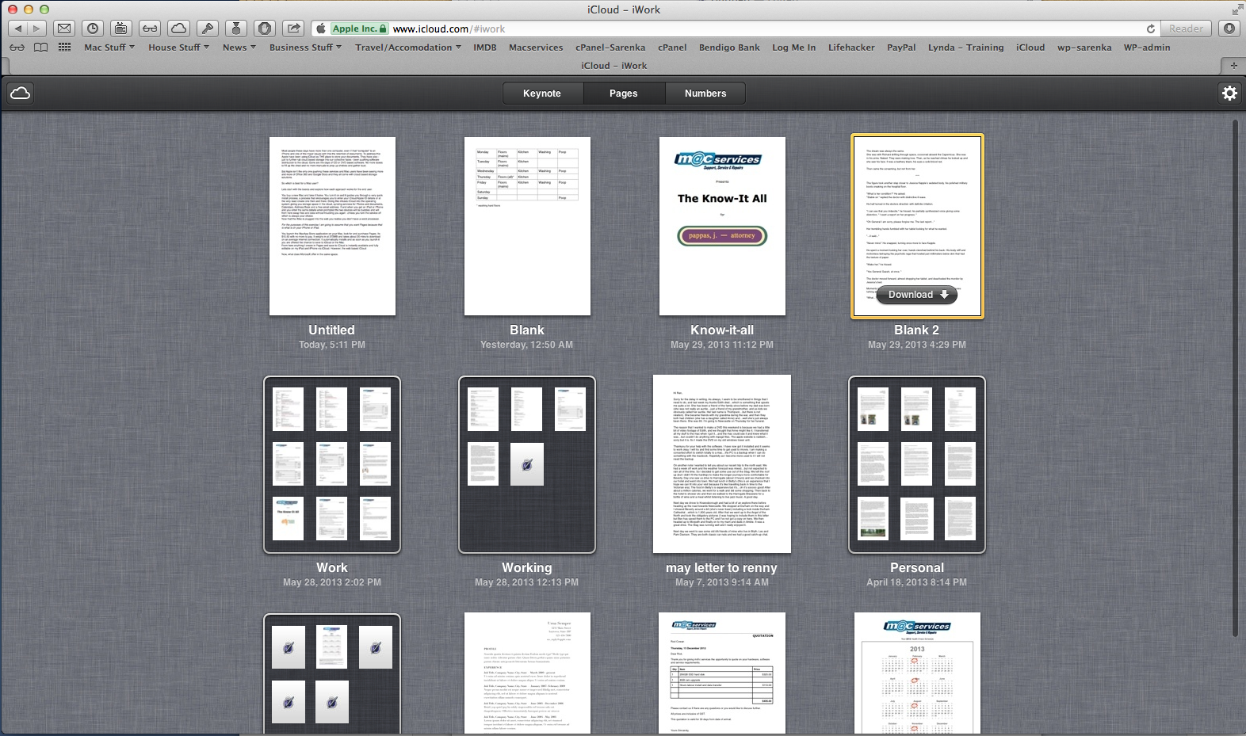The height and width of the screenshot is (736, 1246).
Task: Click the Download button on Blank 2
Action: [x=917, y=295]
